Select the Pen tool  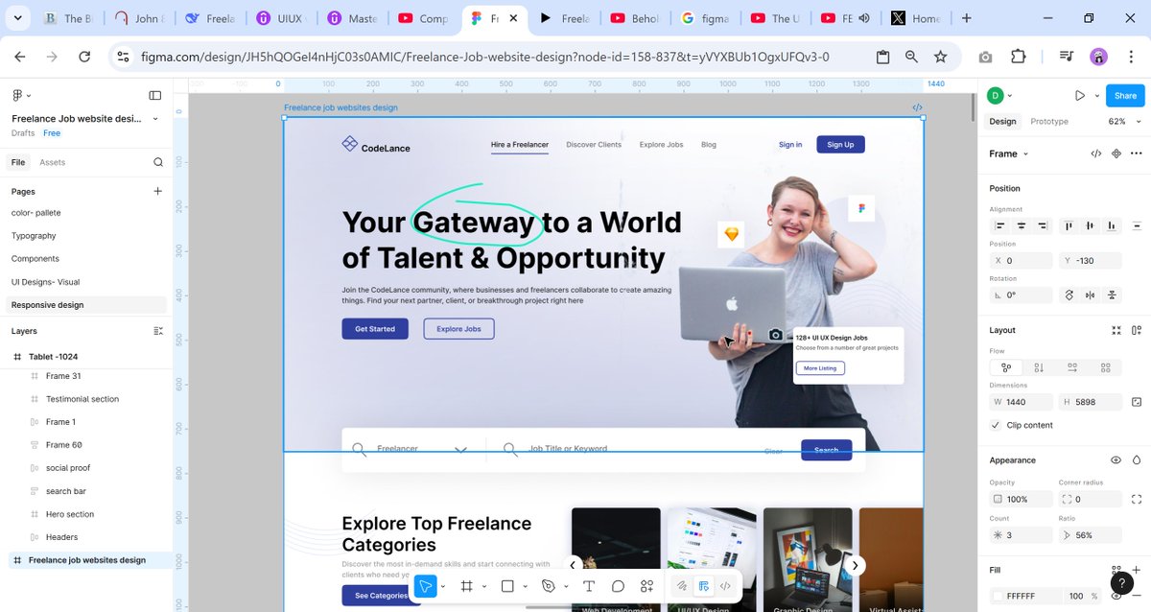click(x=549, y=586)
